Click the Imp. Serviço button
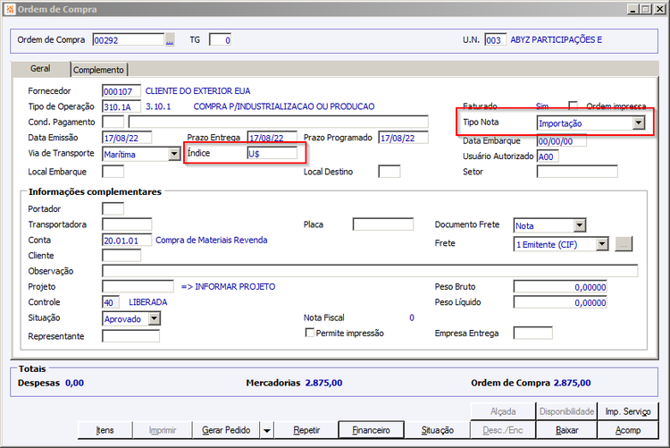Screen dimensions: 670x448 (628, 411)
